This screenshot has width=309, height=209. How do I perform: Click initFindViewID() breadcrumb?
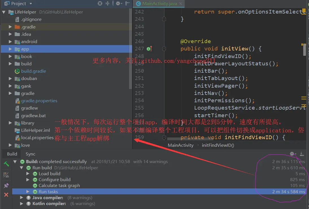[x=218, y=145]
